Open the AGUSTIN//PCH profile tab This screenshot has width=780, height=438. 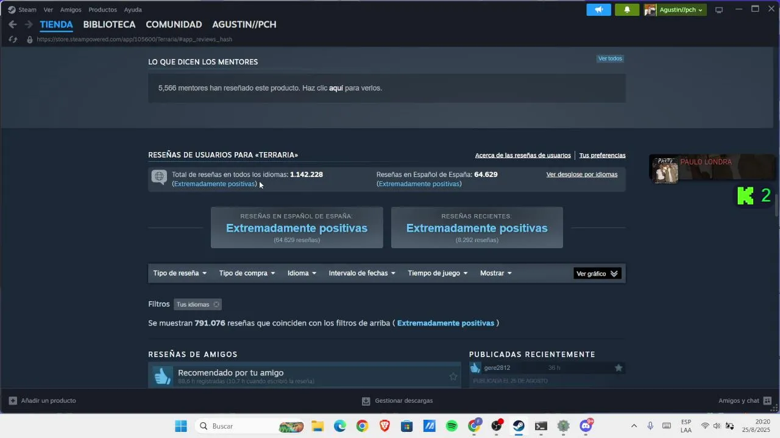(x=244, y=24)
